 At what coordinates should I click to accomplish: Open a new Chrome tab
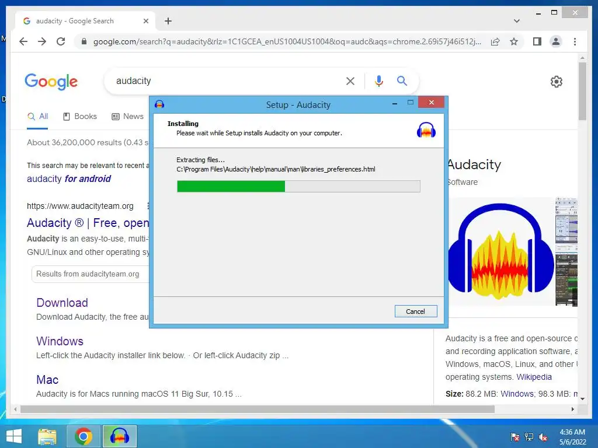pyautogui.click(x=168, y=21)
